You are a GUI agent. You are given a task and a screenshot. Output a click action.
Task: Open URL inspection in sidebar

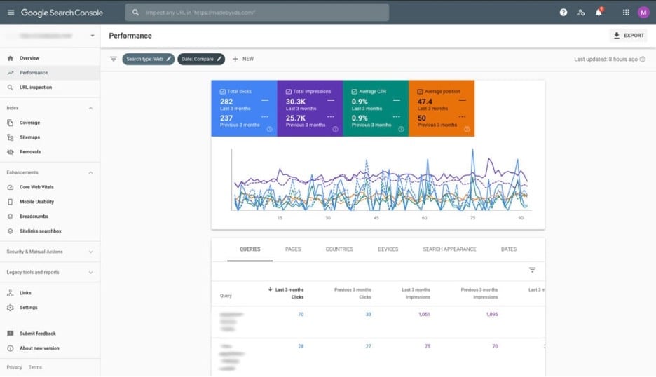[x=50, y=88]
